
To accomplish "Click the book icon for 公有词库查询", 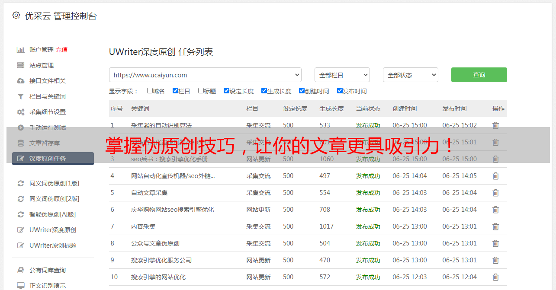I will 20,270.
